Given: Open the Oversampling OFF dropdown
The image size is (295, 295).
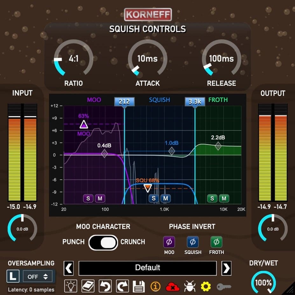Looking at the screenshot, I should [38, 277].
